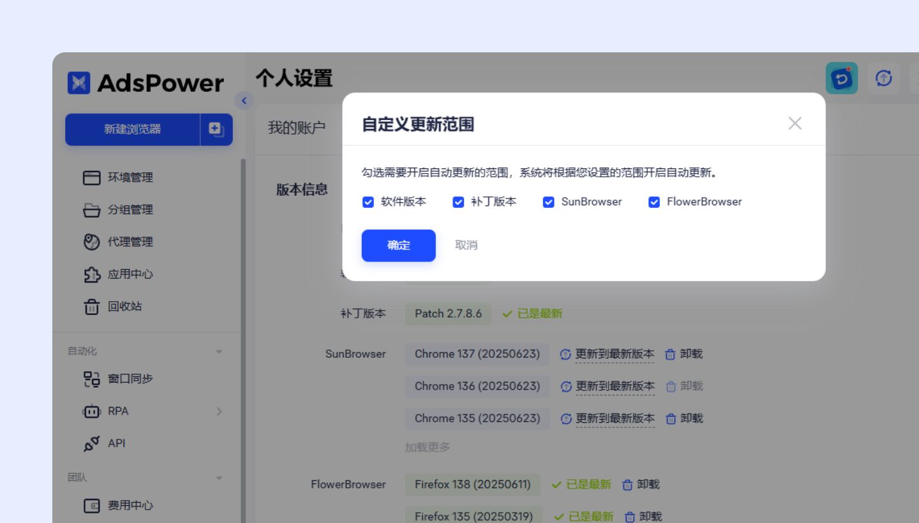Click the RPA robot icon
This screenshot has width=919, height=523.
tap(92, 411)
